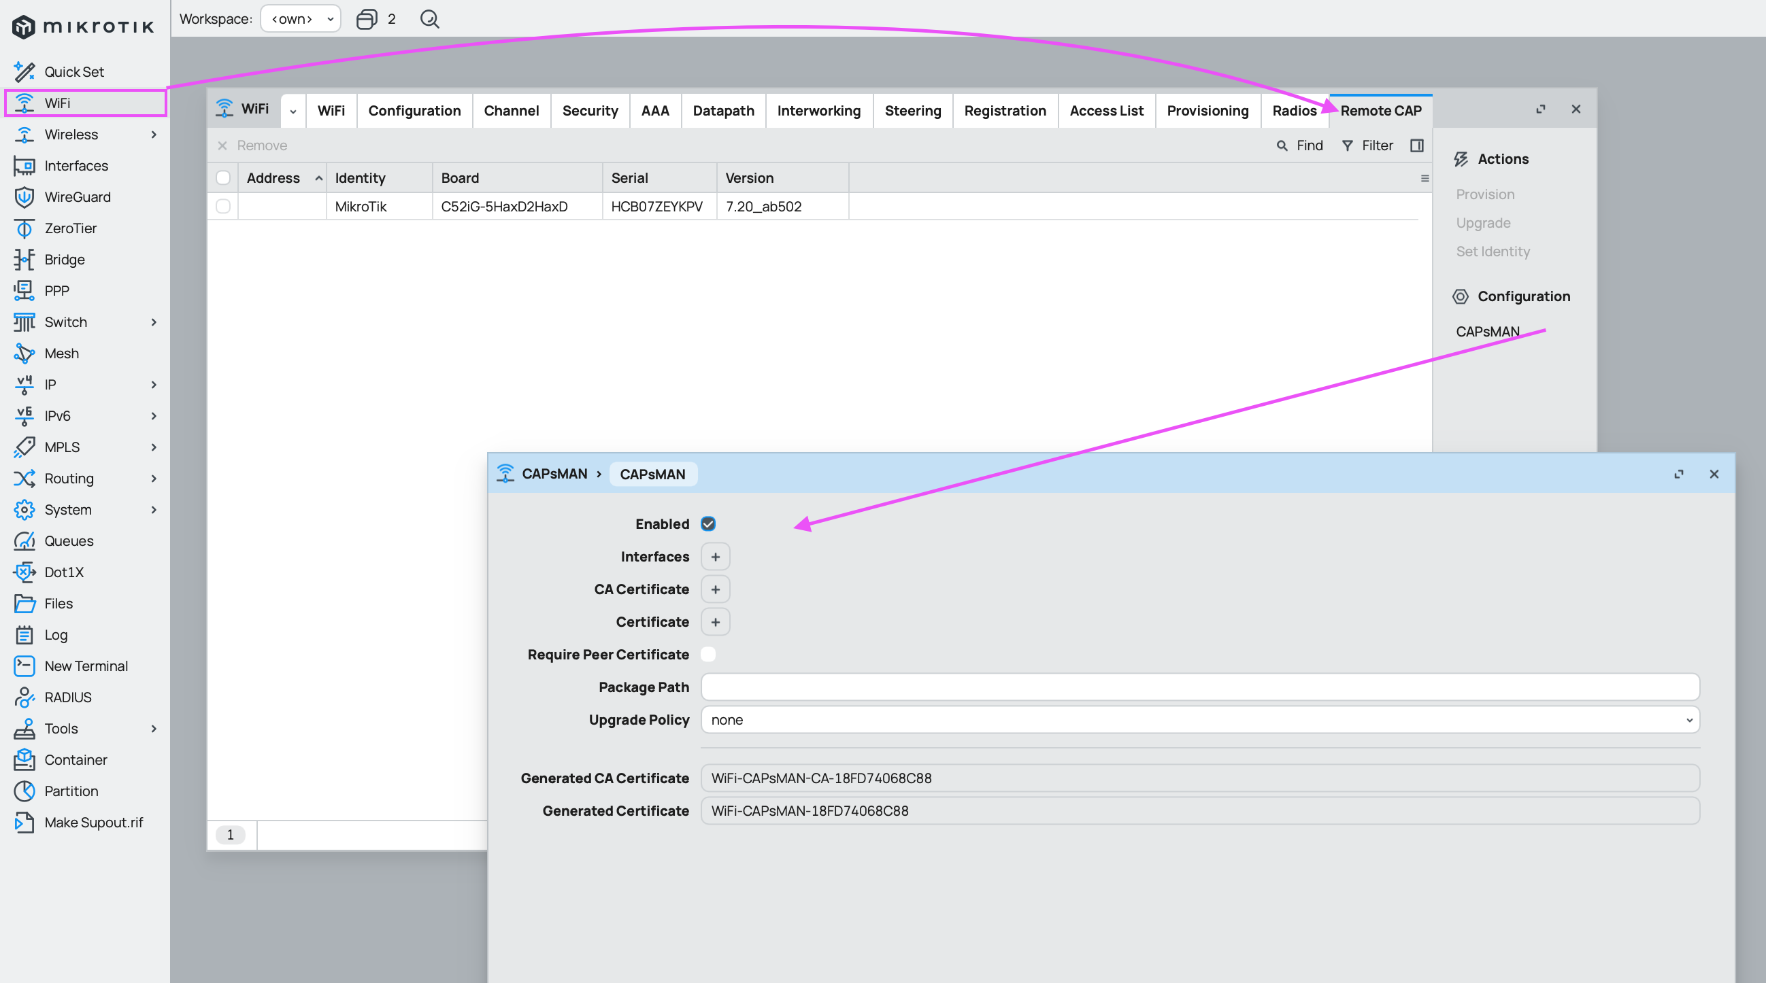Click the Provision action
This screenshot has width=1766, height=983.
click(x=1485, y=194)
